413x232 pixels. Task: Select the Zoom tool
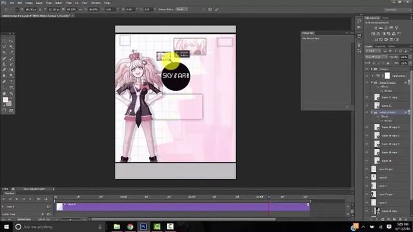coord(12,93)
